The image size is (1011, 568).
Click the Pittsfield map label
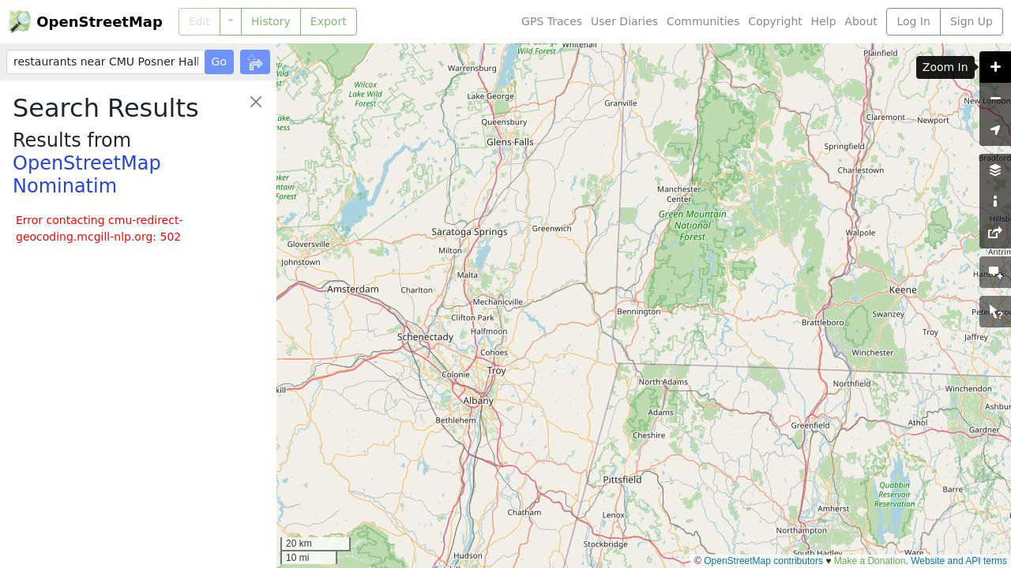click(x=622, y=480)
